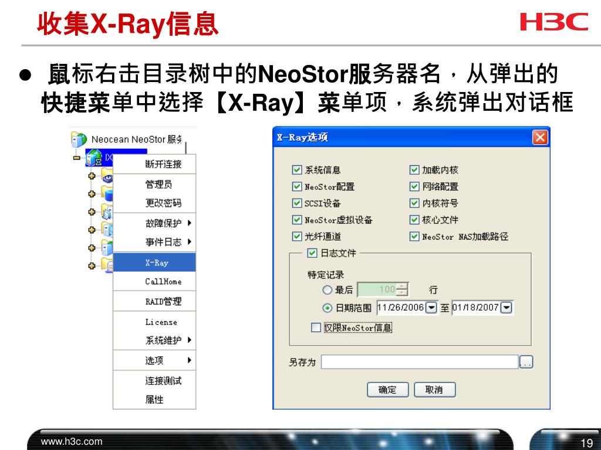The width and height of the screenshot is (601, 450).
Task: Click the end date 01/18/2007 field
Action: click(x=476, y=307)
